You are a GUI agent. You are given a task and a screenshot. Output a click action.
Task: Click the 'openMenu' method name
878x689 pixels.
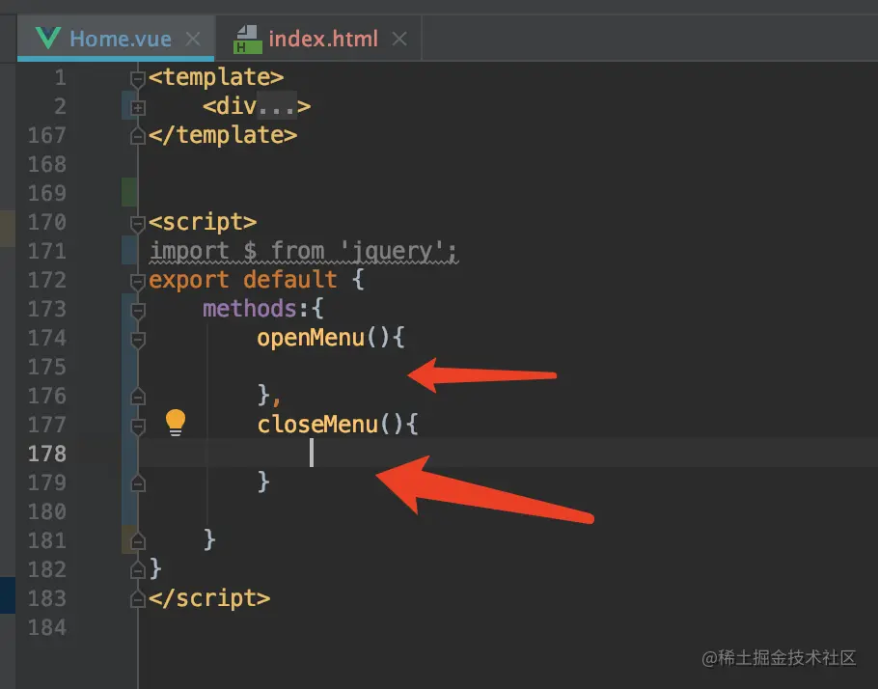click(x=311, y=338)
